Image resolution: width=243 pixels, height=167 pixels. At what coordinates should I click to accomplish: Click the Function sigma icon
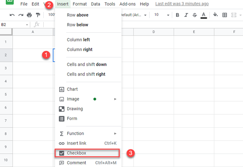pyautogui.click(x=61, y=133)
